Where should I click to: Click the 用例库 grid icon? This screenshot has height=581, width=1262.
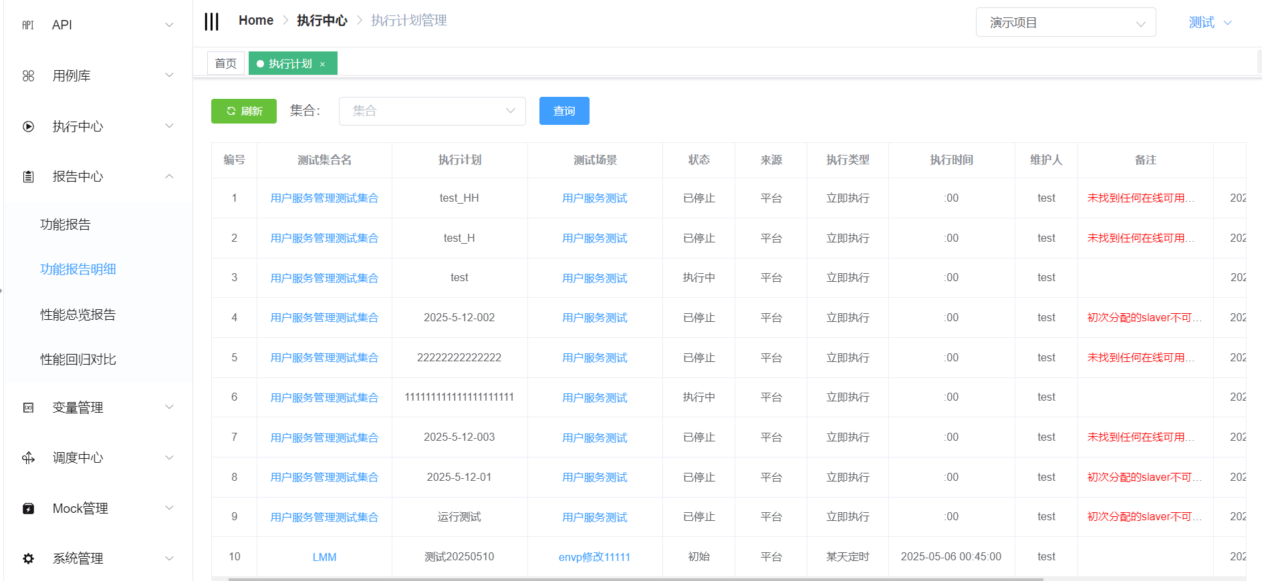click(x=28, y=76)
